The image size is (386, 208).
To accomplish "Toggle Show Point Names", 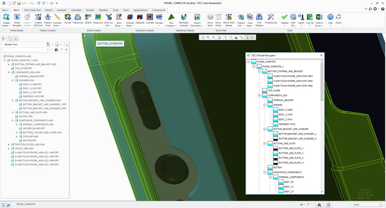I will (229, 20).
